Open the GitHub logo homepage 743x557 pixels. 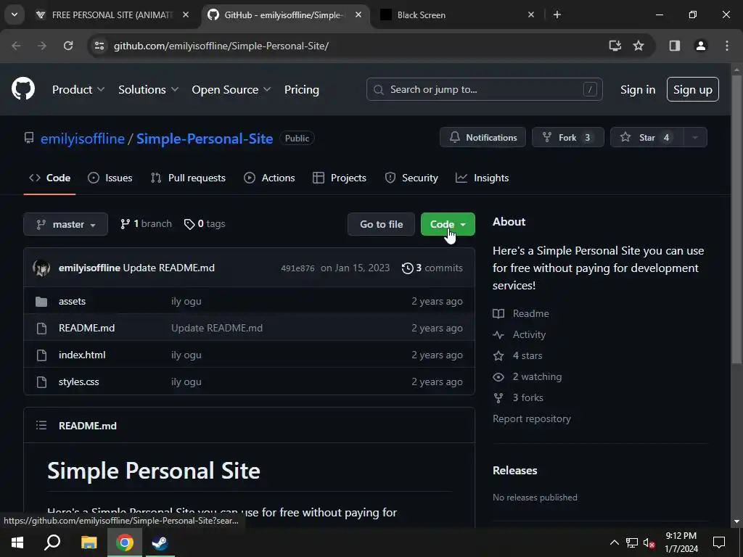[23, 88]
